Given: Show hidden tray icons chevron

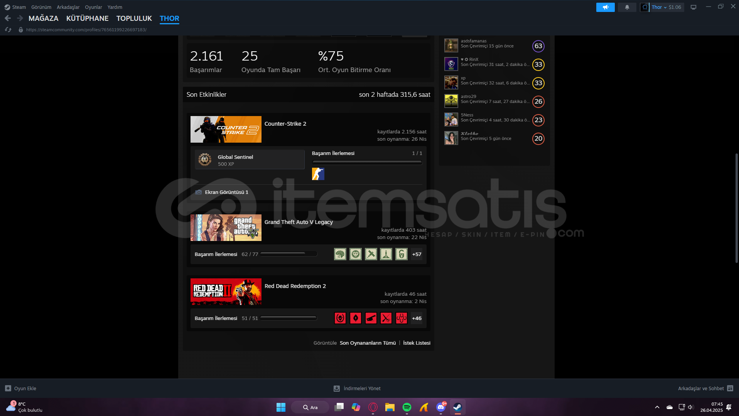Looking at the screenshot, I should pyautogui.click(x=657, y=407).
